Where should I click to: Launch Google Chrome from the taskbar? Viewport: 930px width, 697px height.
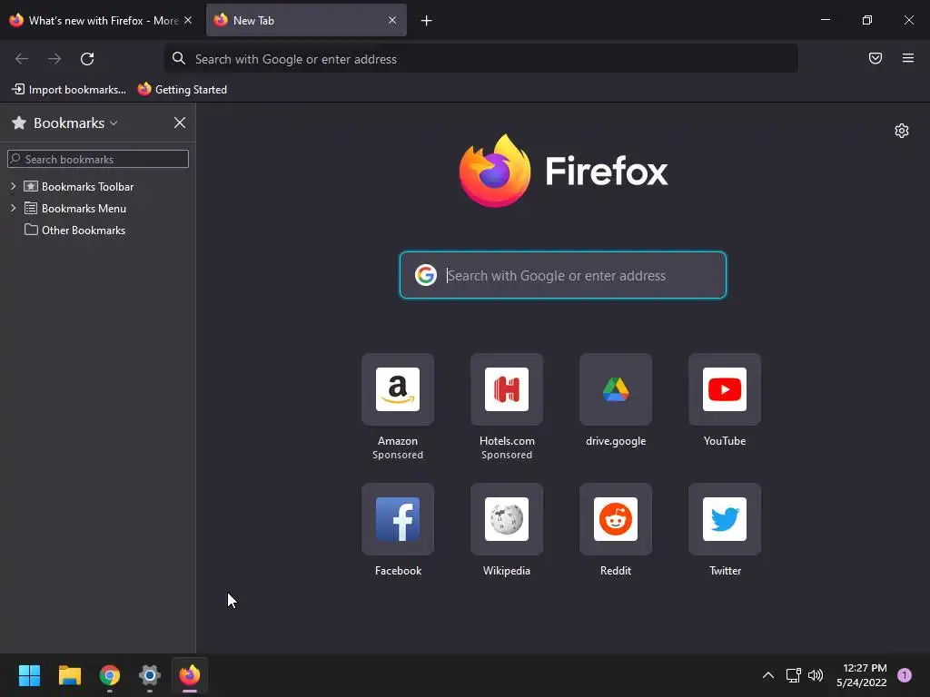click(x=110, y=675)
